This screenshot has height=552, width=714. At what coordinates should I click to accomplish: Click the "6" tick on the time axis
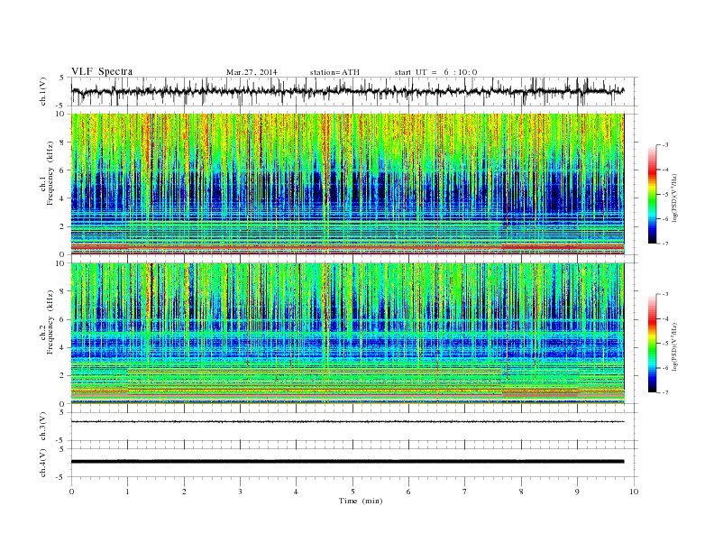click(408, 492)
